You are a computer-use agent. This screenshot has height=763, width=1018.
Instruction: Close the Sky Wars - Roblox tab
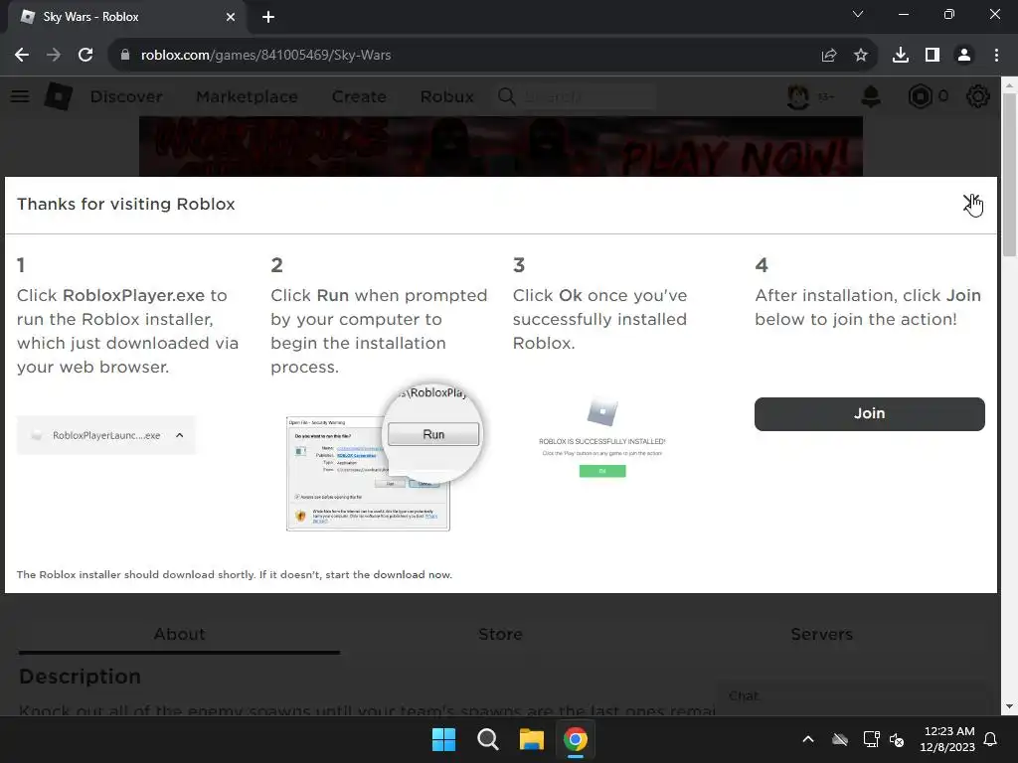(231, 17)
